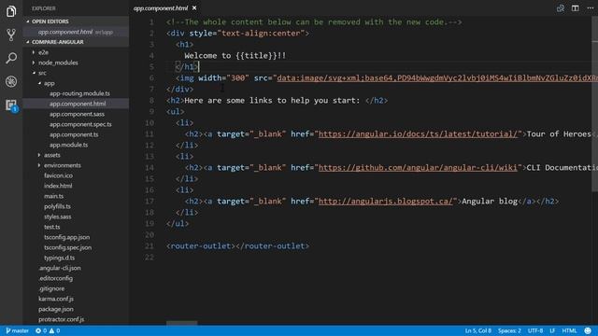598x336 pixels.
Task: Open app.component.spec.ts file
Action: (80, 124)
